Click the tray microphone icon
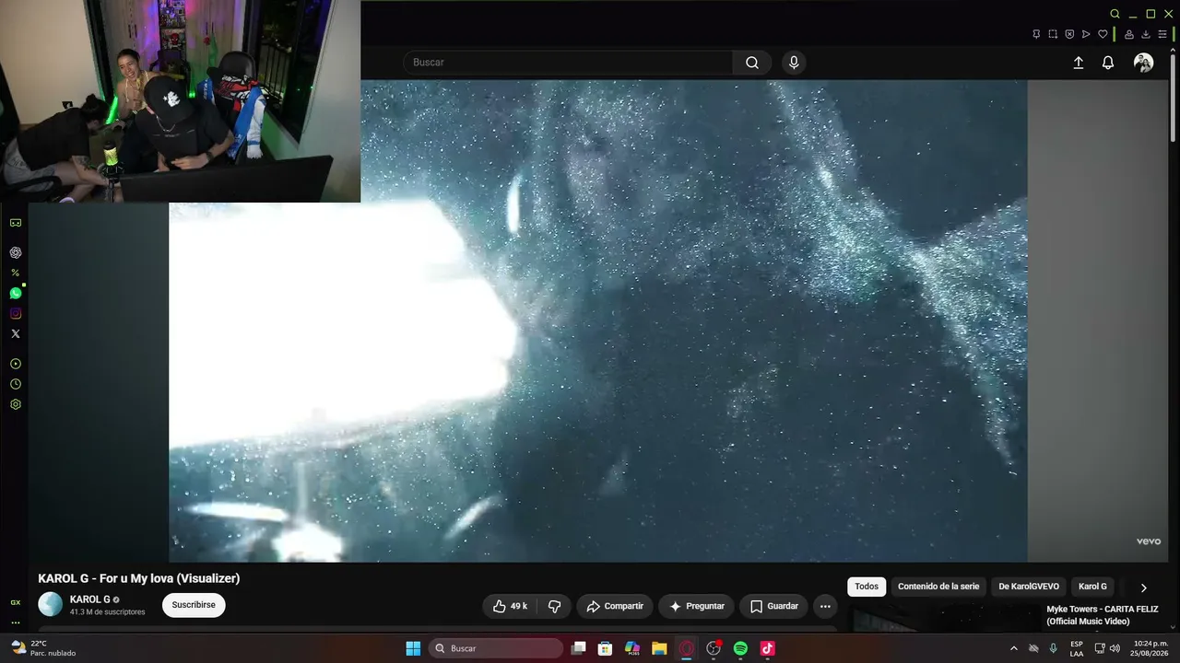The height and width of the screenshot is (663, 1180). 1053,648
